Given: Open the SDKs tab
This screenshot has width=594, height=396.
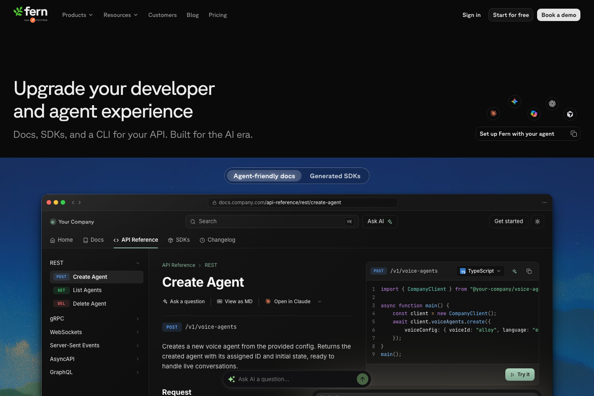Looking at the screenshot, I should [179, 240].
